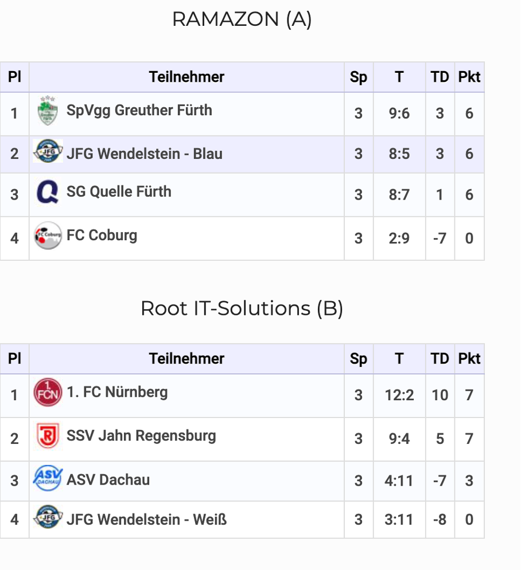
Task: Click the Pkt column header in RAMAZON table
Action: pos(469,77)
